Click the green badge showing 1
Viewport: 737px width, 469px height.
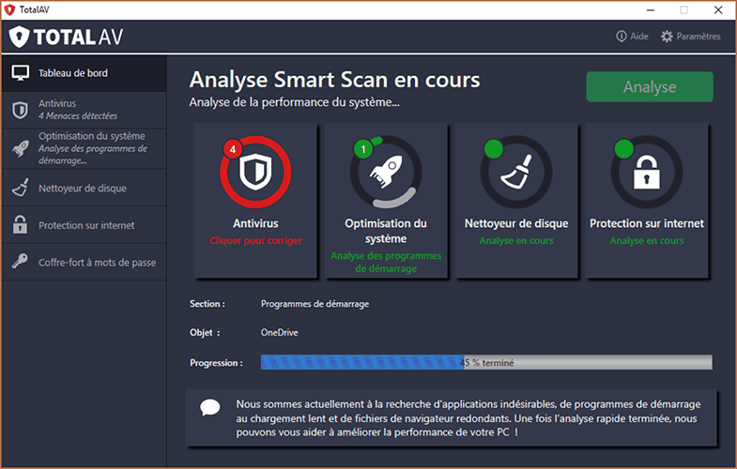(362, 149)
